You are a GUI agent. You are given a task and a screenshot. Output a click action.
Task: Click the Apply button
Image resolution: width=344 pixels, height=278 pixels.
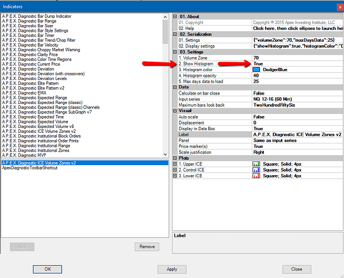coord(172,269)
